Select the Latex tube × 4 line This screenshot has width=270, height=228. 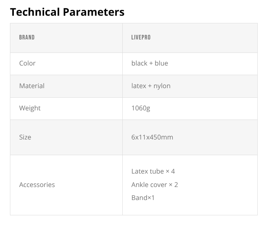pos(153,171)
